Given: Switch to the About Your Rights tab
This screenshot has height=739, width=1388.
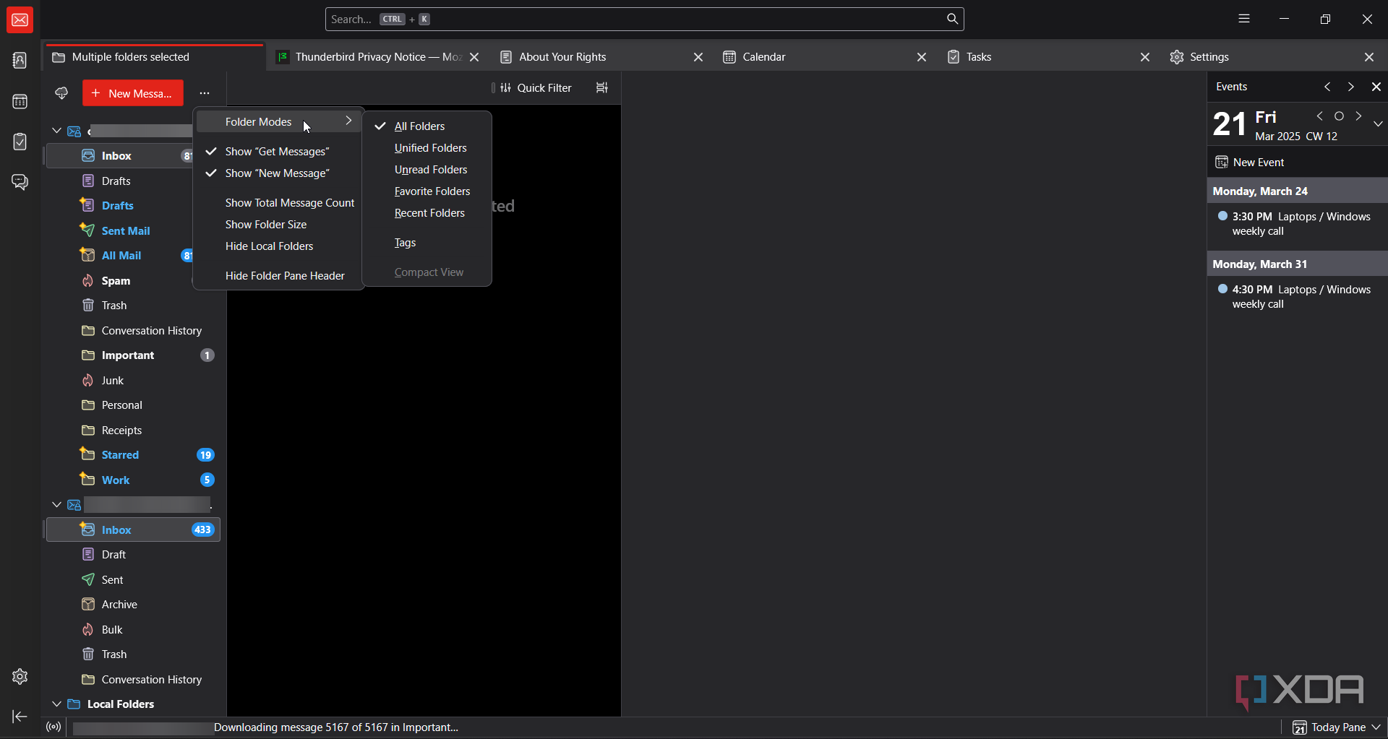Looking at the screenshot, I should tap(562, 57).
